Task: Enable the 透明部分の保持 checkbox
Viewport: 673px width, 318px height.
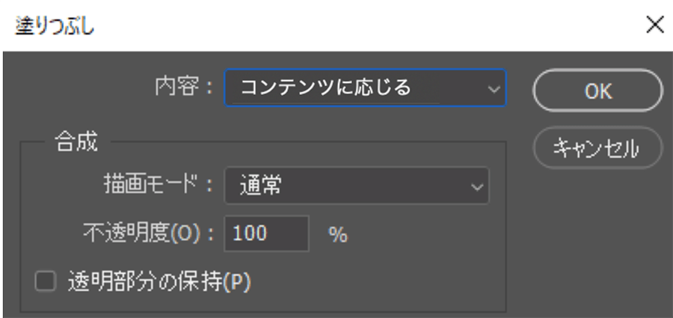Action: 46,282
